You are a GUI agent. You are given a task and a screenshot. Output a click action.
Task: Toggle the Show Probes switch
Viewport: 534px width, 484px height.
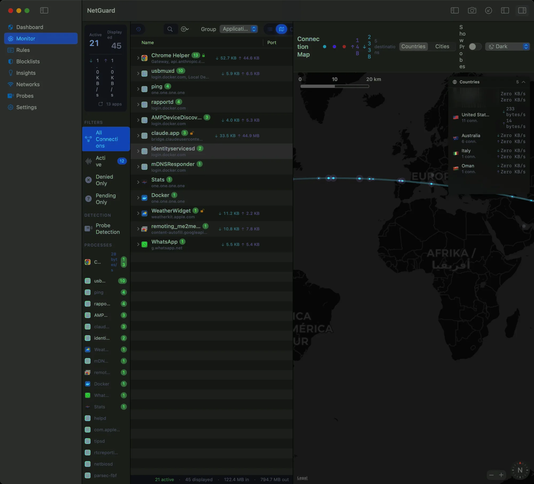pos(475,46)
